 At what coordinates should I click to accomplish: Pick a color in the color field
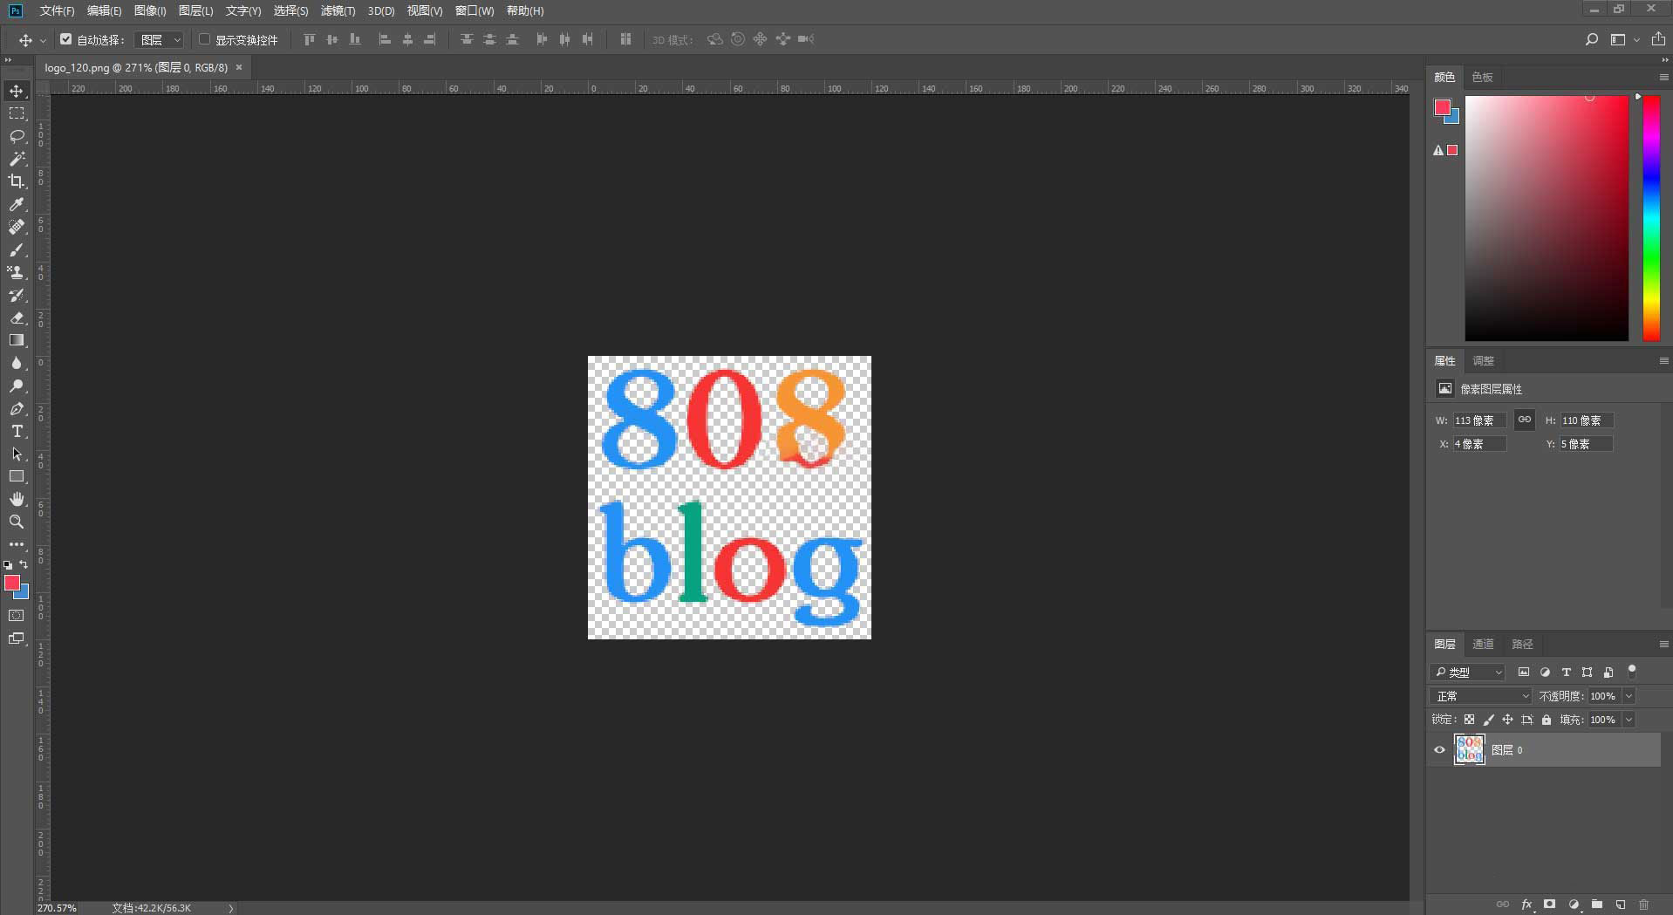[x=1547, y=218]
